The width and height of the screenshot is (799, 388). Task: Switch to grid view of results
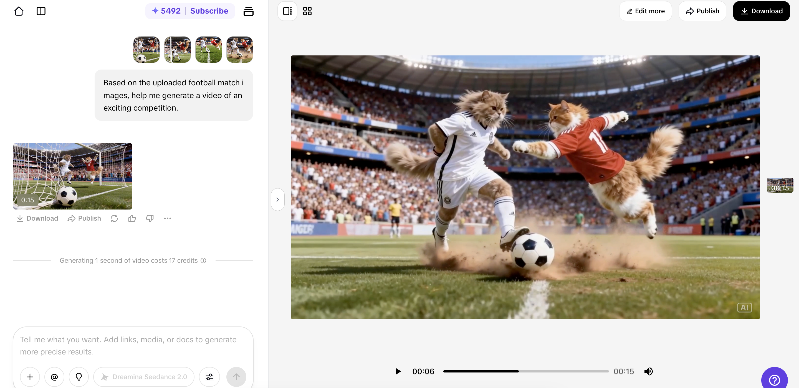point(307,11)
